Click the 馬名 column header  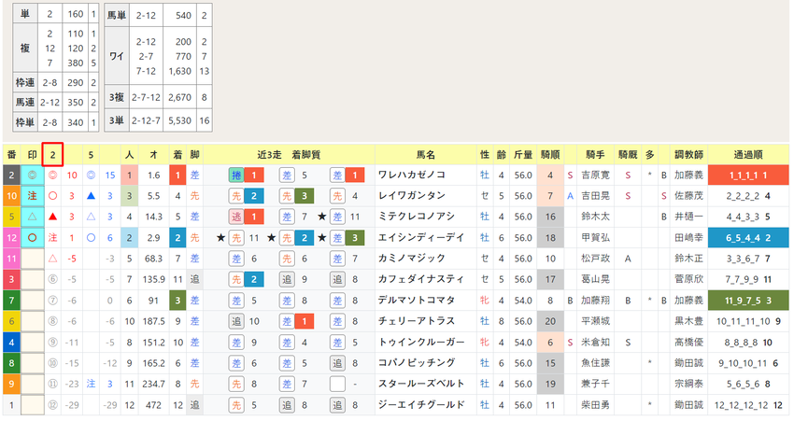click(426, 155)
